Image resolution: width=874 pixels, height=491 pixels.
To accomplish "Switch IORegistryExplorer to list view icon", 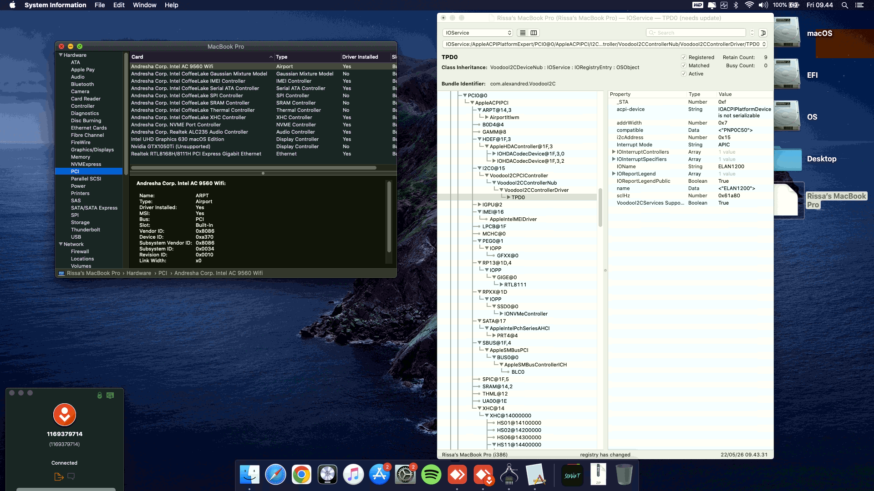I will (523, 33).
